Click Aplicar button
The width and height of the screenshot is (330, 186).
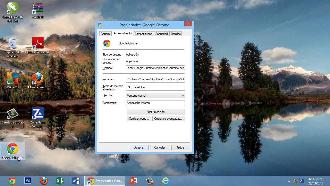[x=181, y=148]
